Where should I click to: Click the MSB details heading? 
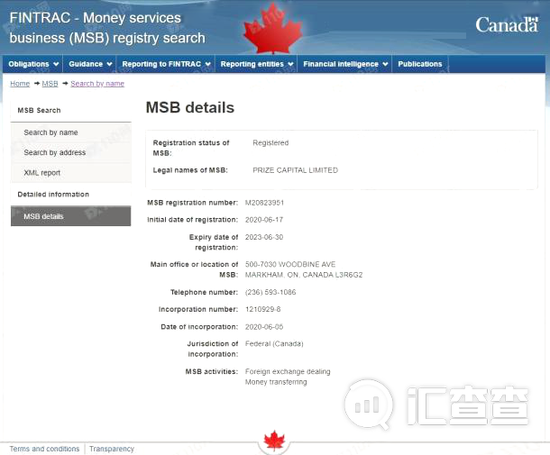[190, 107]
